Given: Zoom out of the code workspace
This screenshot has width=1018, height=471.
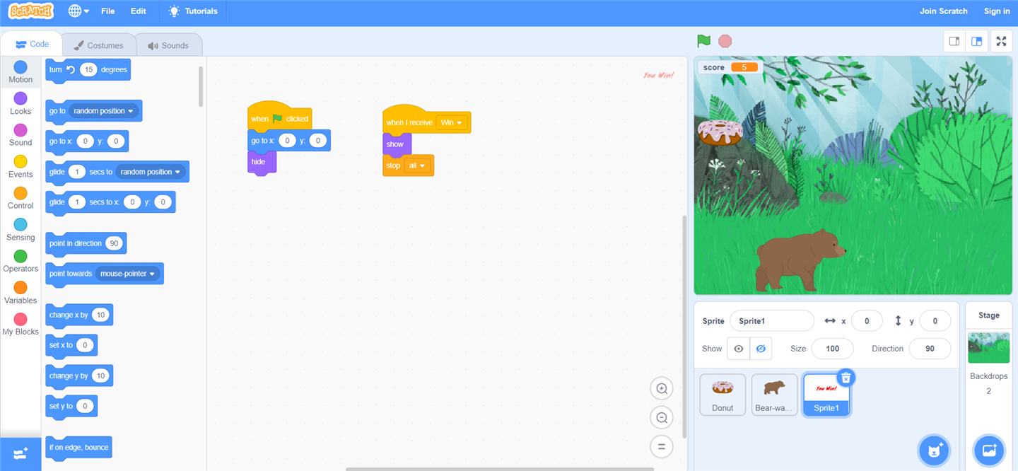Looking at the screenshot, I should [x=662, y=418].
